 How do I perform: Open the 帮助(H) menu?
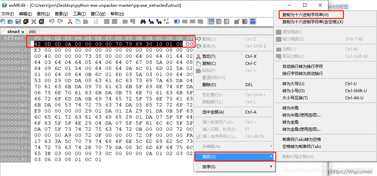[x=117, y=14]
